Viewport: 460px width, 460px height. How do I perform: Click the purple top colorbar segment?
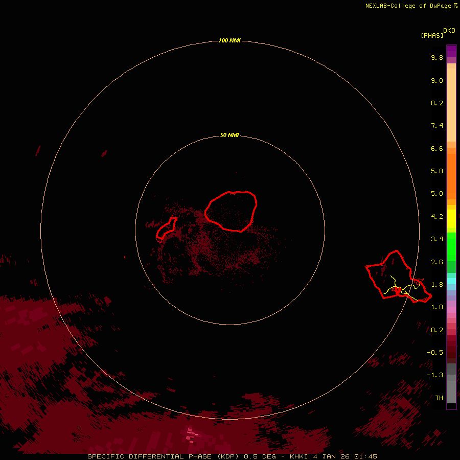(451, 51)
